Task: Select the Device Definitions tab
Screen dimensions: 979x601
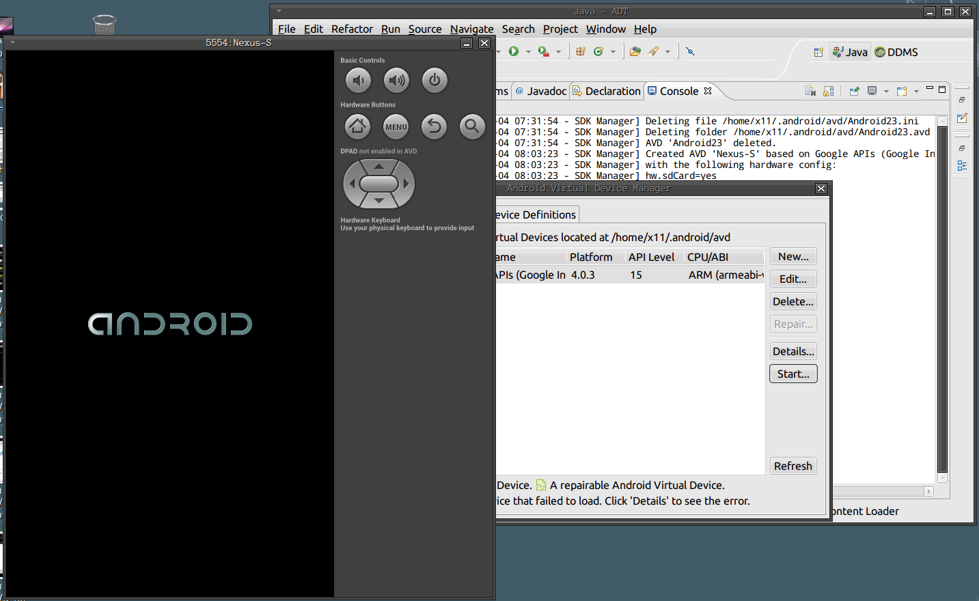Action: [537, 214]
